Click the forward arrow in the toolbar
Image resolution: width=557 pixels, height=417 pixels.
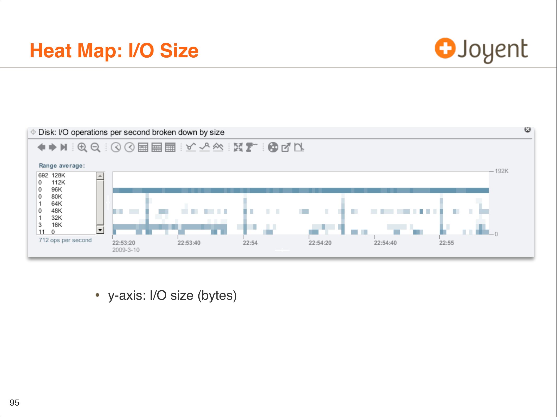pos(53,148)
